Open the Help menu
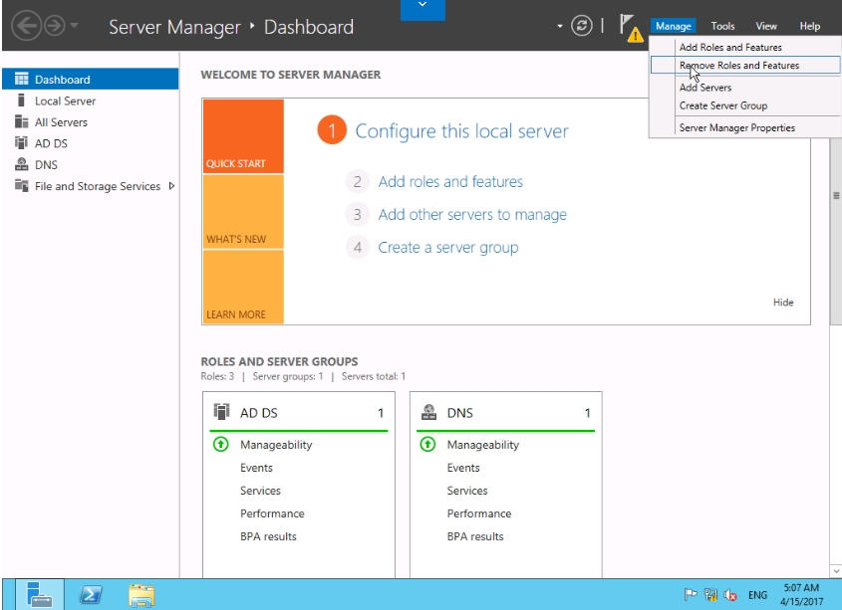Image resolution: width=842 pixels, height=610 pixels. click(x=809, y=26)
